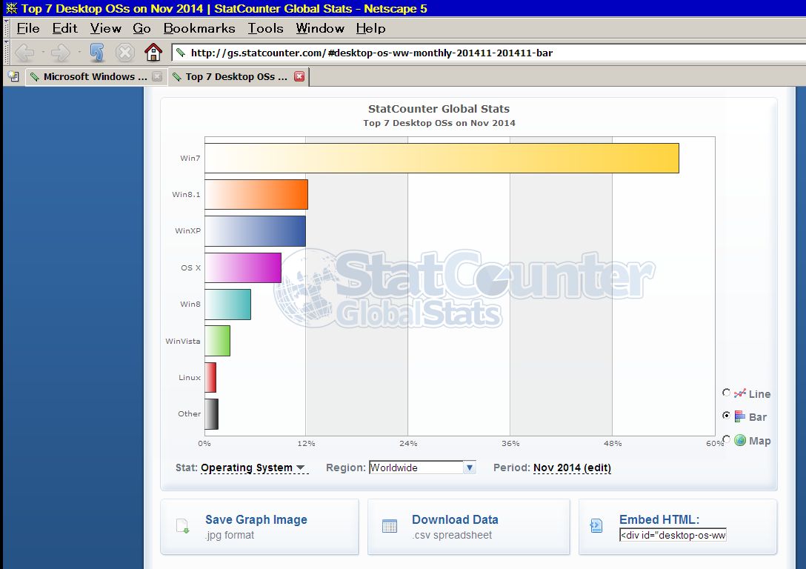The height and width of the screenshot is (569, 806).
Task: Click the teal Win8 bar
Action: click(227, 305)
